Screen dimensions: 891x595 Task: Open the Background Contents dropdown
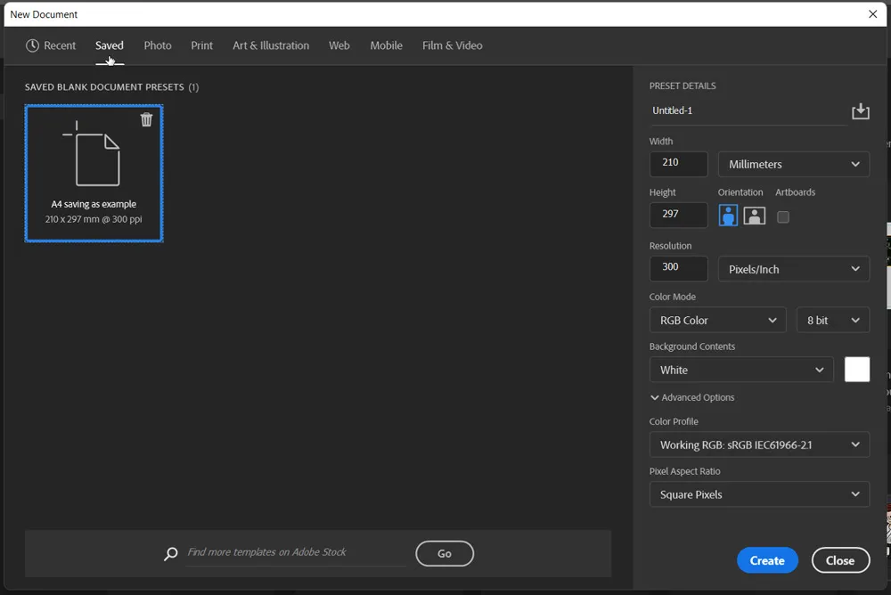coord(740,370)
